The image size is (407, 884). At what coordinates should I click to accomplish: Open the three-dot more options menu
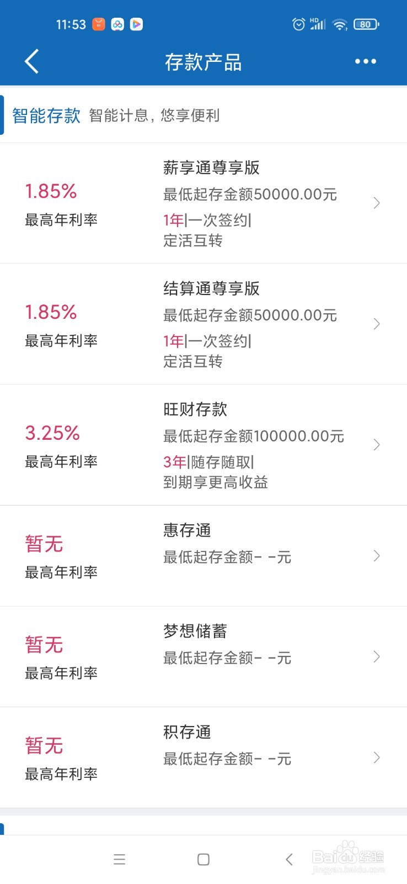[x=365, y=61]
